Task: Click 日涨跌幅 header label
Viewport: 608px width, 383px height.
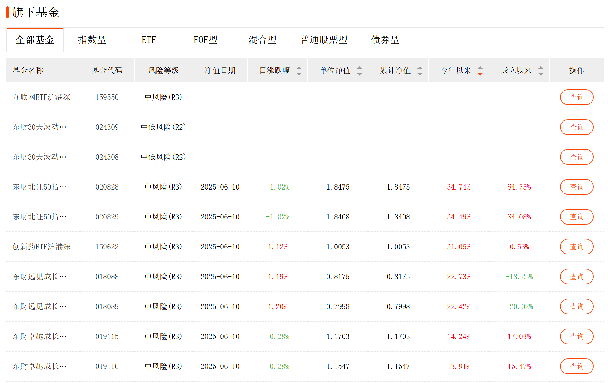Action: tap(275, 70)
